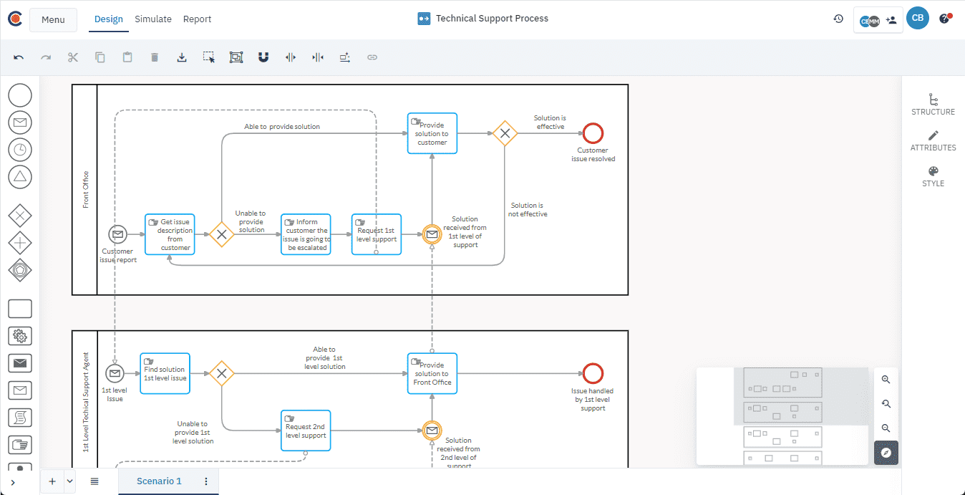Click the Copy icon in toolbar

tap(100, 57)
